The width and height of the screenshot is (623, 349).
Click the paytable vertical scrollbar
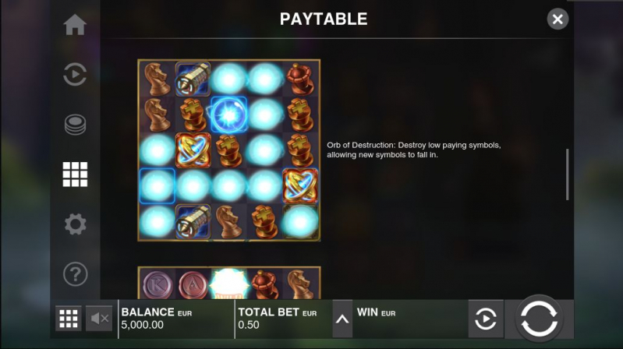(x=567, y=174)
